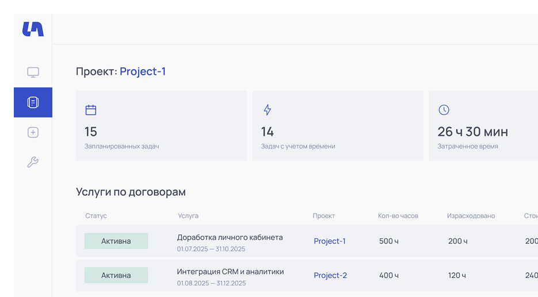Open Project-1 link in the services table
Image resolution: width=538 pixels, height=297 pixels.
(x=330, y=241)
